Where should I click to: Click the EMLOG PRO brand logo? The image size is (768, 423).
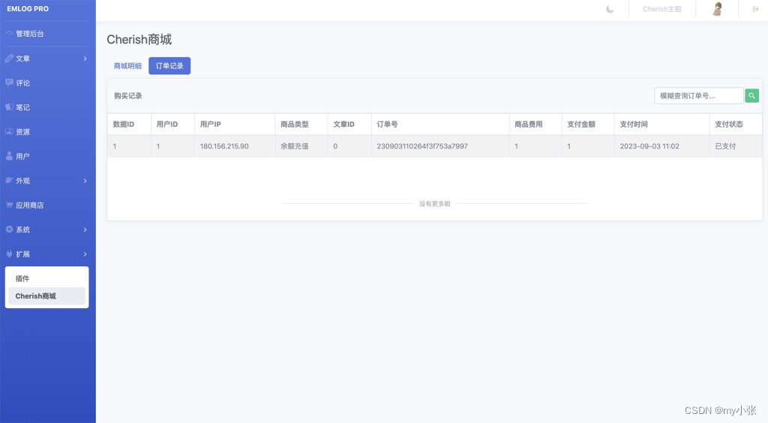pos(28,9)
